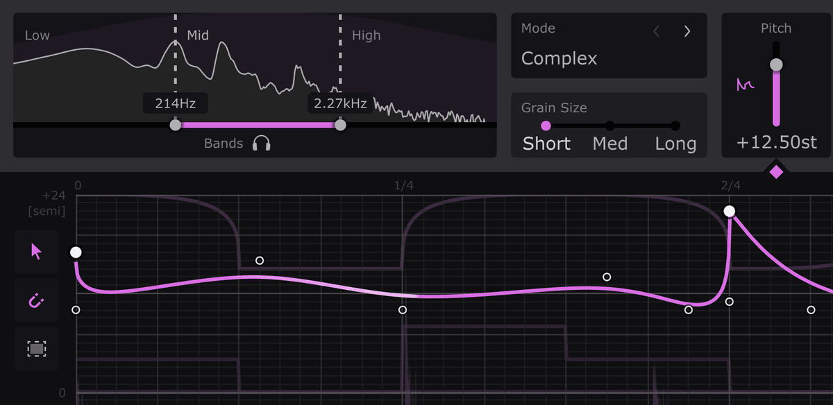
Task: Click the Pitch slider handle
Action: (x=776, y=64)
